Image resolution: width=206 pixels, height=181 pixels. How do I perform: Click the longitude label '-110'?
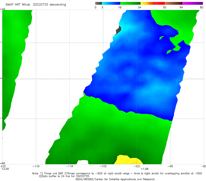69,166
